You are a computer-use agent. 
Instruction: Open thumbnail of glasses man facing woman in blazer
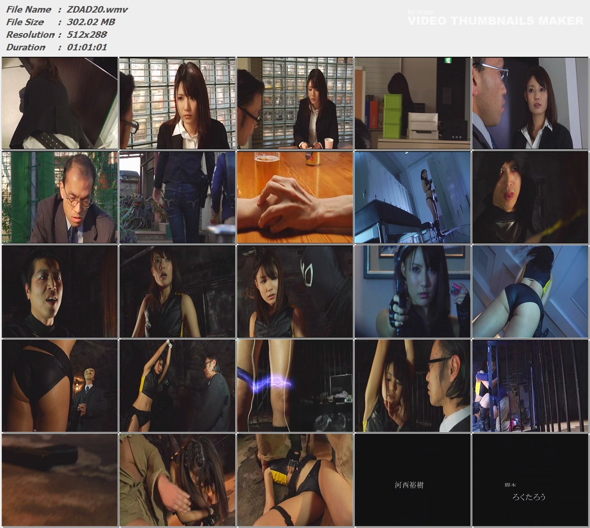530,103
